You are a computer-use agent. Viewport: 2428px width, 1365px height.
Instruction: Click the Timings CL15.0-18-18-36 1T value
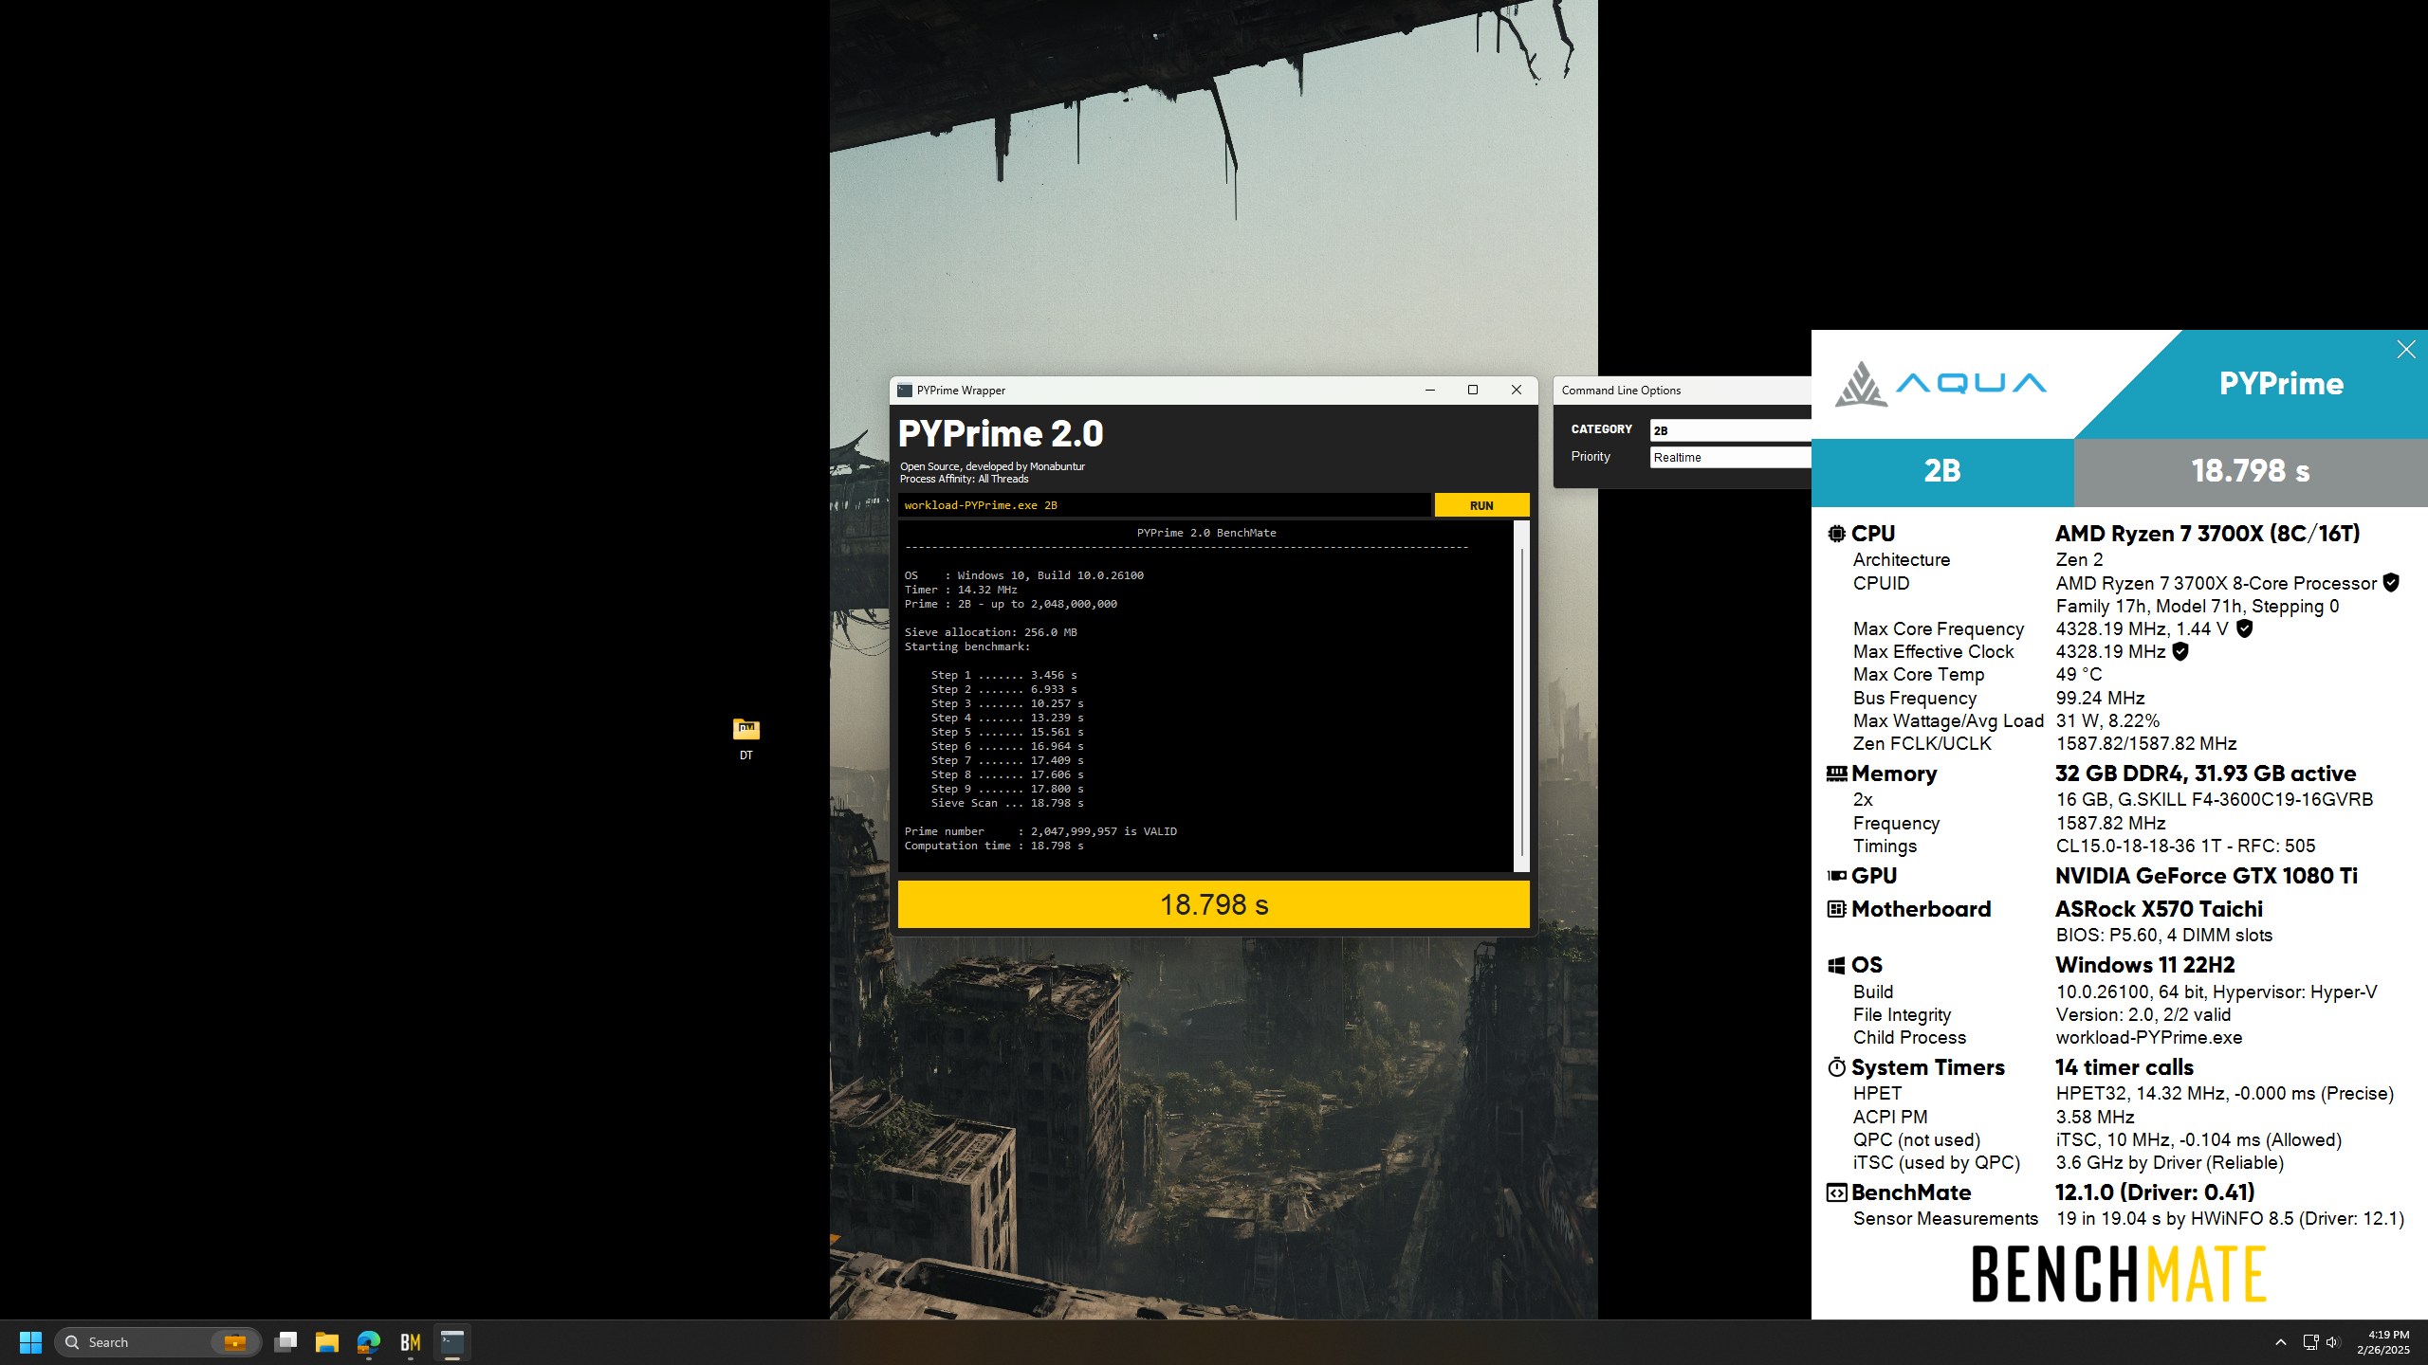point(2185,846)
